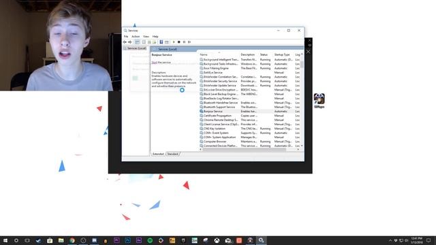Open the Action menu in Services

136,36
